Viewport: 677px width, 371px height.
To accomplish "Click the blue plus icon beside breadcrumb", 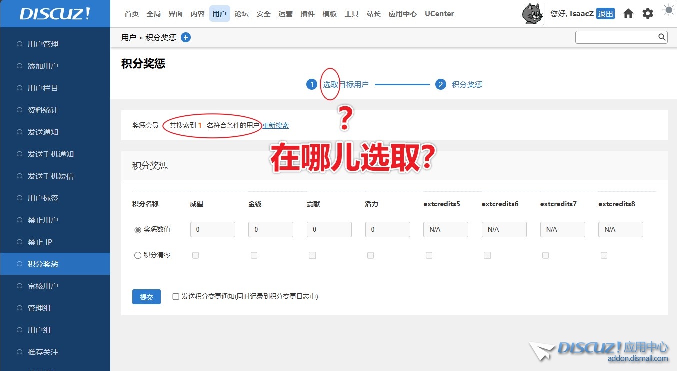I will click(x=186, y=37).
